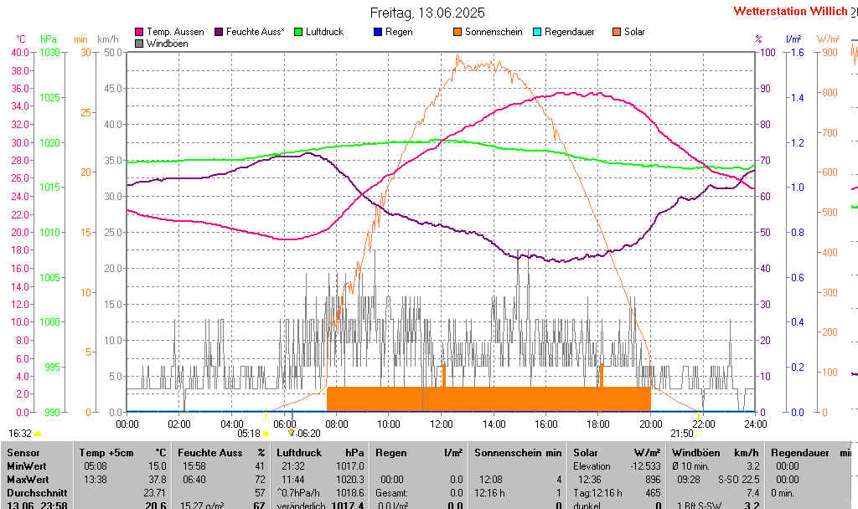Click the solar max value 896
This screenshot has height=509, width=858.
[x=654, y=480]
